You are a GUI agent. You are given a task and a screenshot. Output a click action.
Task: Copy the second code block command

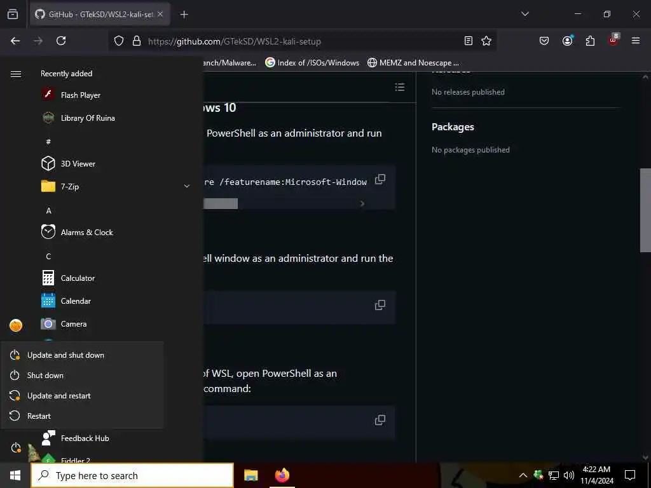[380, 305]
